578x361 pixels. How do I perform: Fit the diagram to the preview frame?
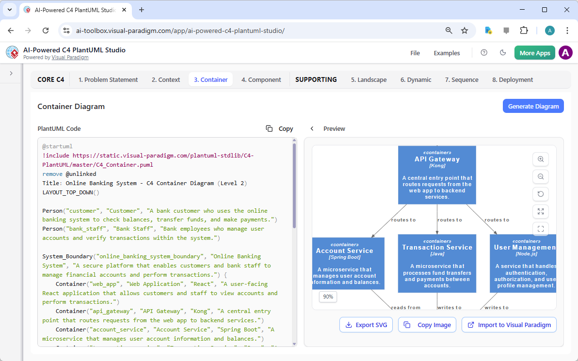pyautogui.click(x=541, y=229)
